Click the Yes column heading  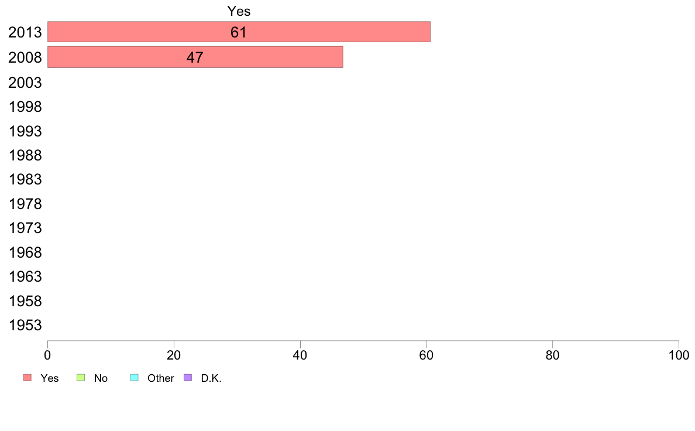pyautogui.click(x=239, y=11)
